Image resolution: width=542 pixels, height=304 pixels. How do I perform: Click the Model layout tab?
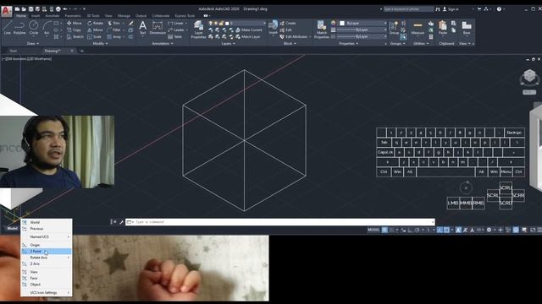(12, 228)
